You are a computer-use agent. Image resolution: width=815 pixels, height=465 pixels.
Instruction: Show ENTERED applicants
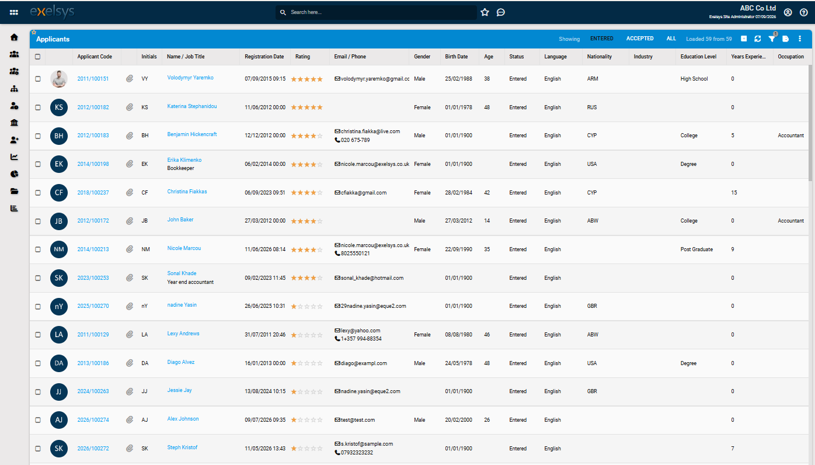click(602, 39)
